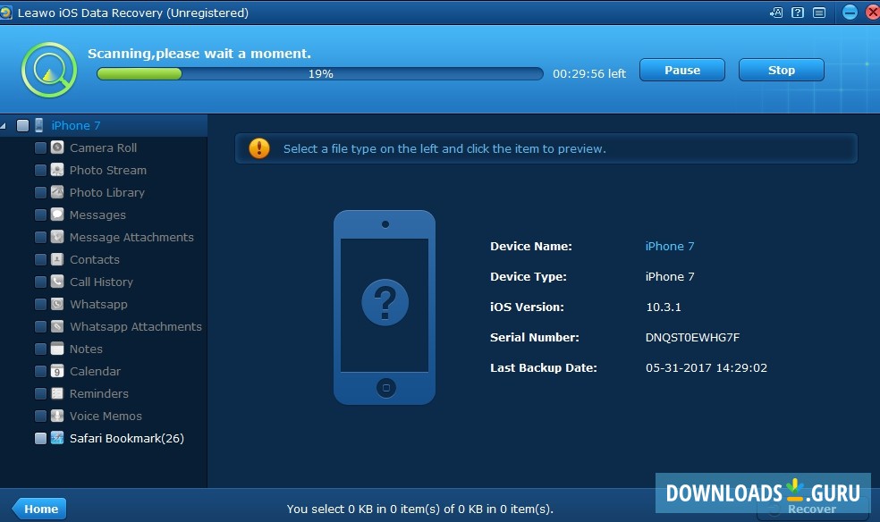
Task: Check the Safari Bookmark checkbox
Action: [40, 438]
